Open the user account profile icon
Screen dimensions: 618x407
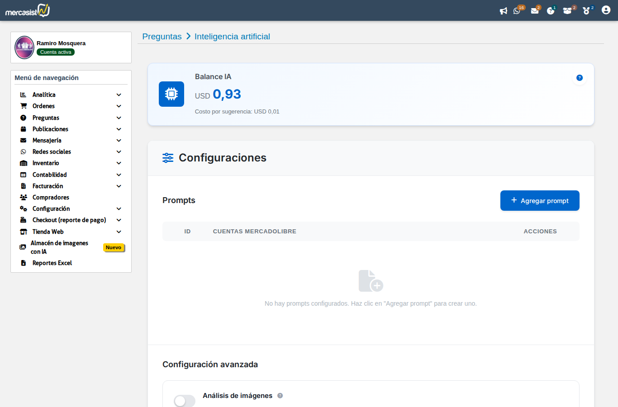606,10
